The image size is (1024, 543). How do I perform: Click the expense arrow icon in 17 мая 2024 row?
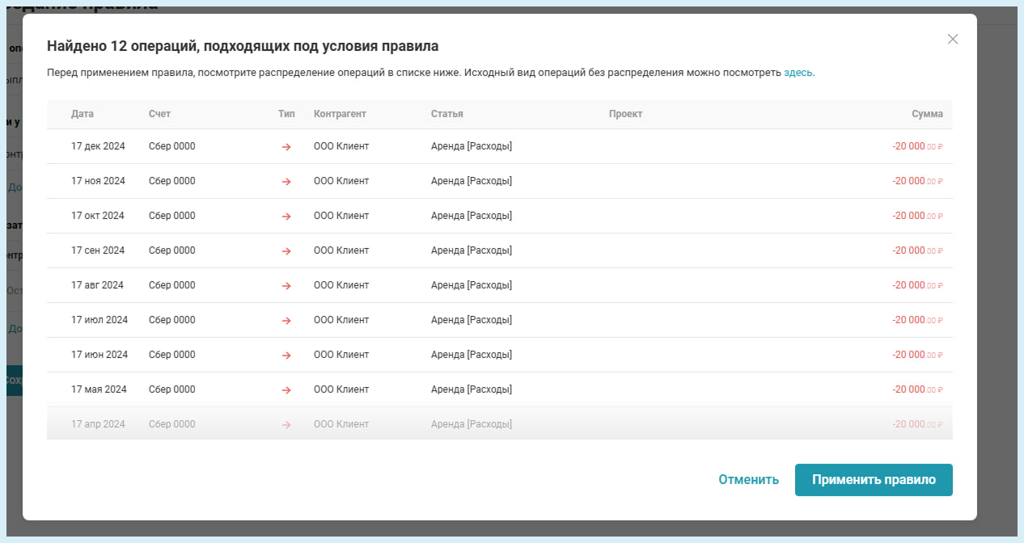[x=286, y=390]
